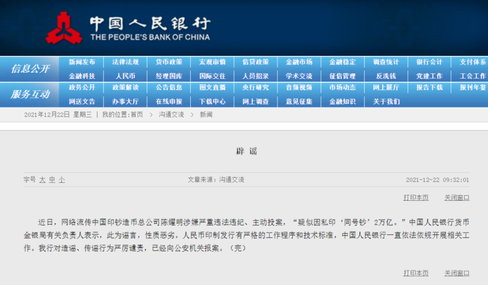The height and width of the screenshot is (285, 488).
Task: Open 法律法规 menu item
Action: [125, 62]
